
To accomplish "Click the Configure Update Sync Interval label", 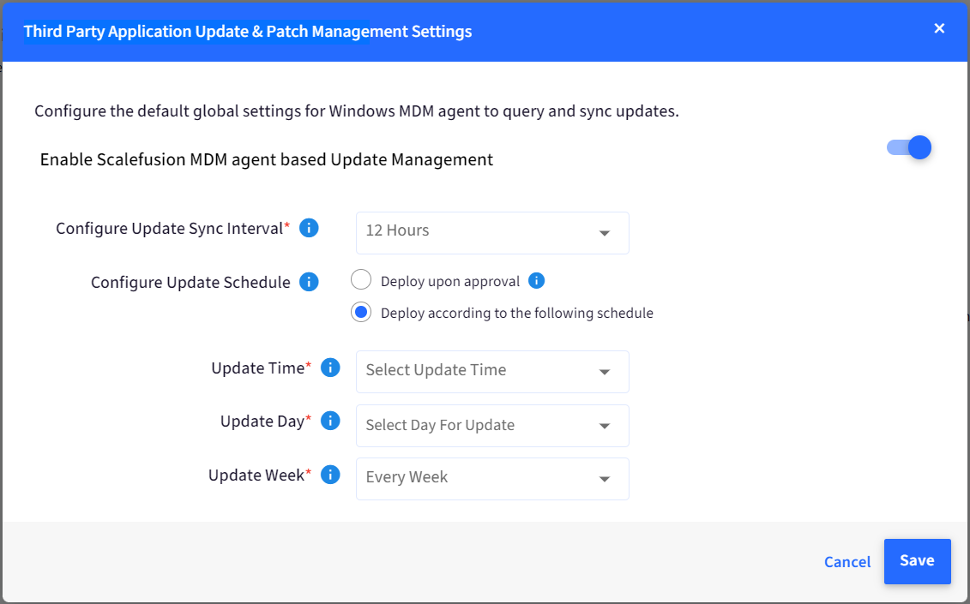I will 172,229.
